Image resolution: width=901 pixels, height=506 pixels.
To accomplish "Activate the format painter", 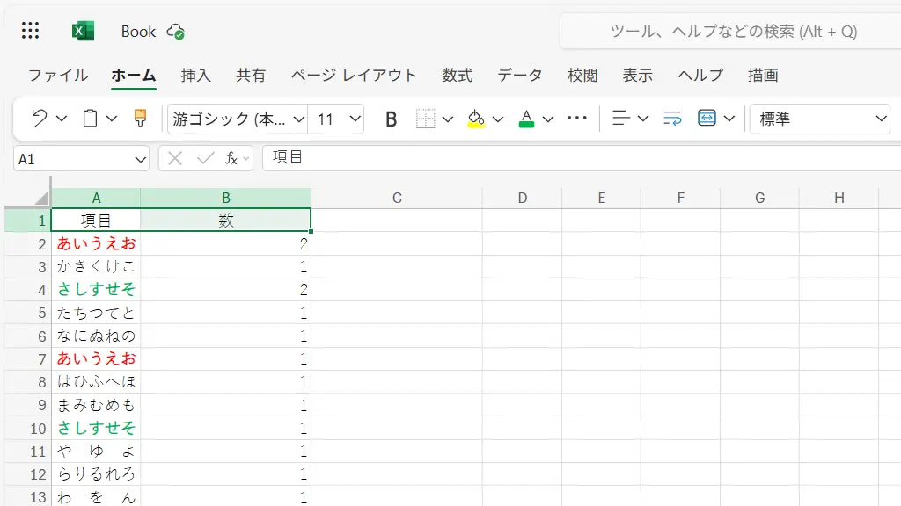I will coord(140,119).
